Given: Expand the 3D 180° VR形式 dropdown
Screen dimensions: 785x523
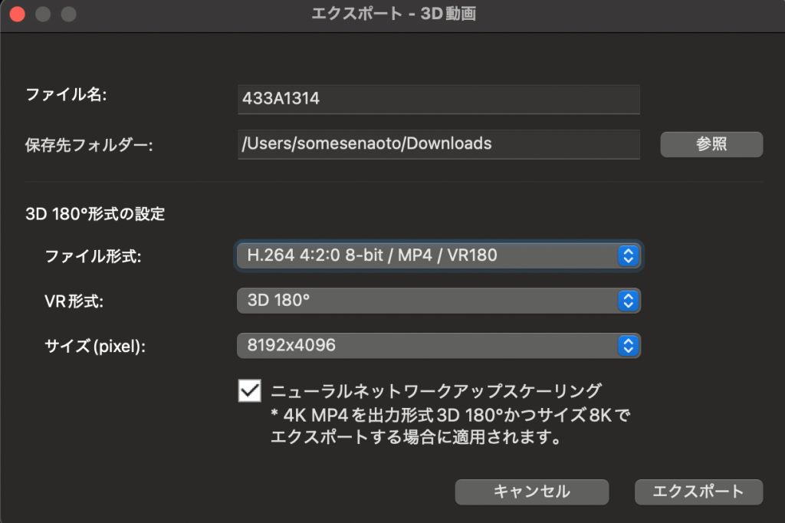Looking at the screenshot, I should click(429, 301).
